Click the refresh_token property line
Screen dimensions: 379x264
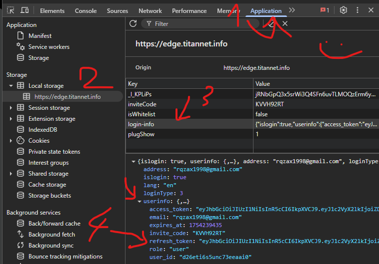[264, 241]
